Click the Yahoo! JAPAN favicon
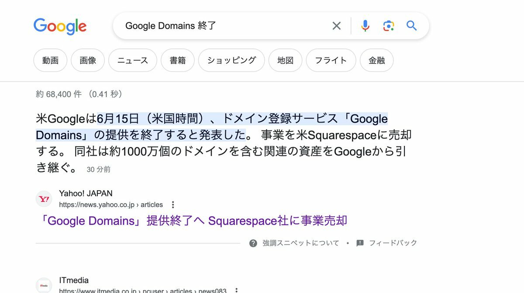Screen dimensions: 524x293 click(x=44, y=199)
